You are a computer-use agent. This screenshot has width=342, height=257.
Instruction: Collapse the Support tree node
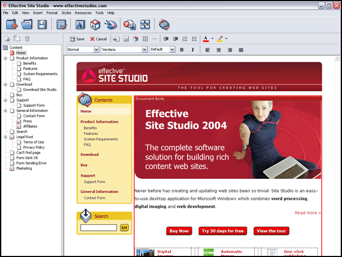point(5,100)
